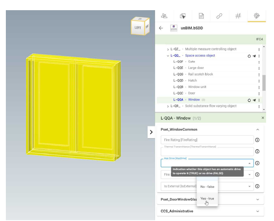The width and height of the screenshot is (274, 221).
Task: Open the users tab icon
Action: [x=164, y=16]
